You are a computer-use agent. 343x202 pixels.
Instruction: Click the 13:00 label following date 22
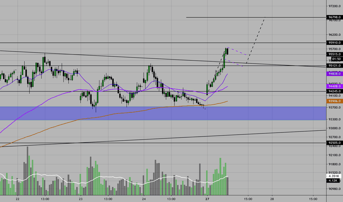coord(45,199)
